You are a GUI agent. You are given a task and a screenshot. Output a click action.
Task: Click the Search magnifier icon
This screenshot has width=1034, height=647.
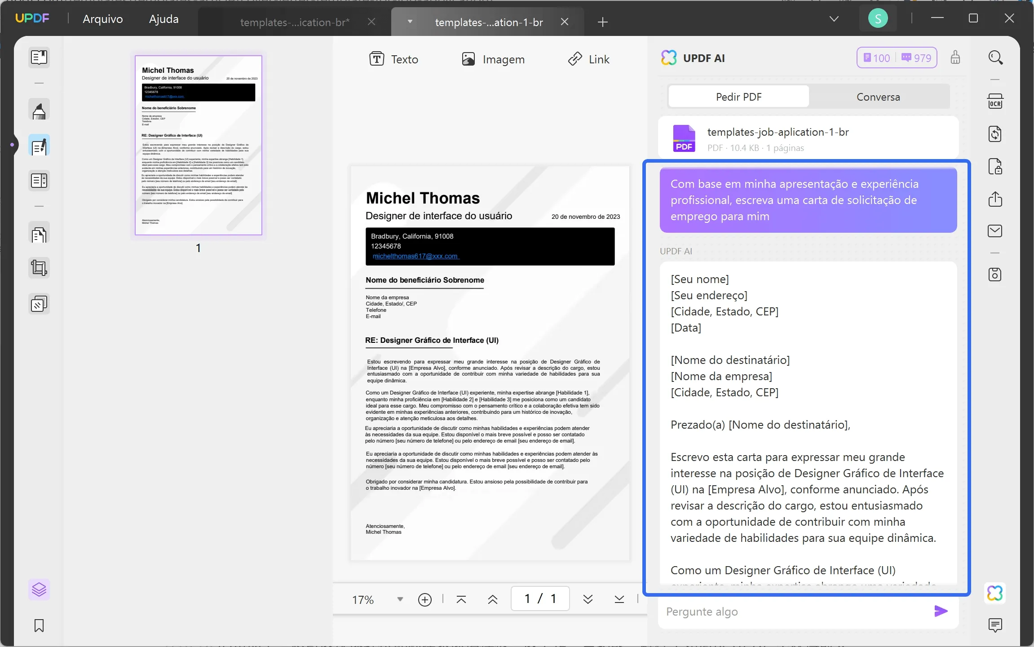point(995,58)
